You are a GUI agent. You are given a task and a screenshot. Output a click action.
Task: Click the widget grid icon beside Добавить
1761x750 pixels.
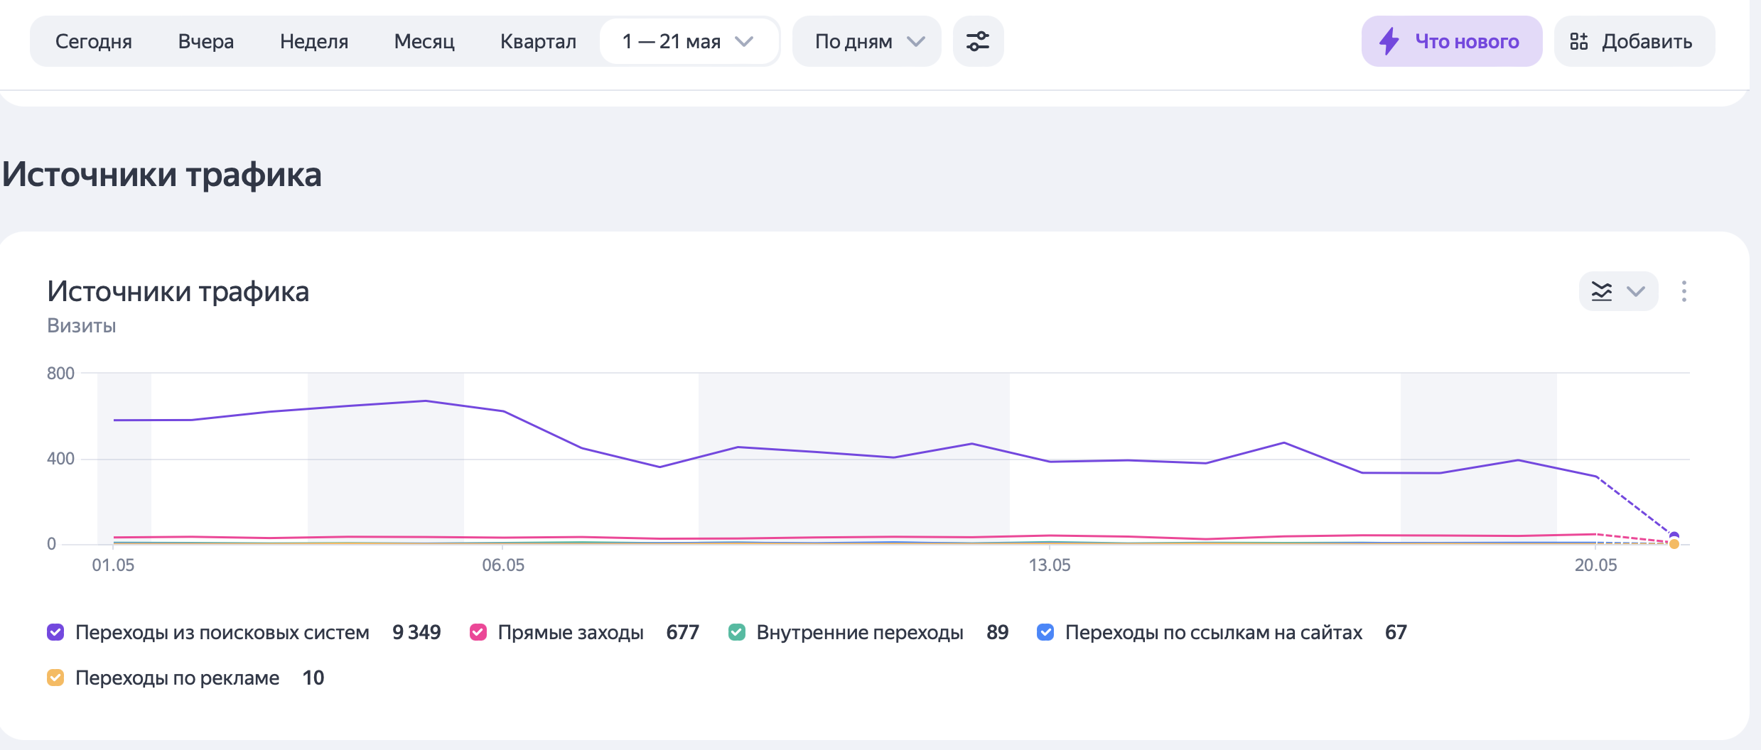click(1578, 41)
